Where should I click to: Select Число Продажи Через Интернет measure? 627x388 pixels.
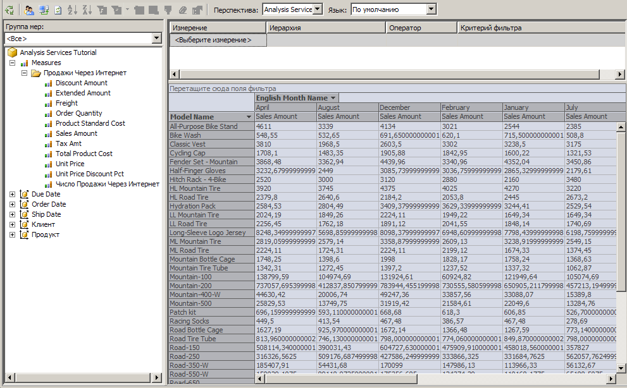tap(107, 185)
